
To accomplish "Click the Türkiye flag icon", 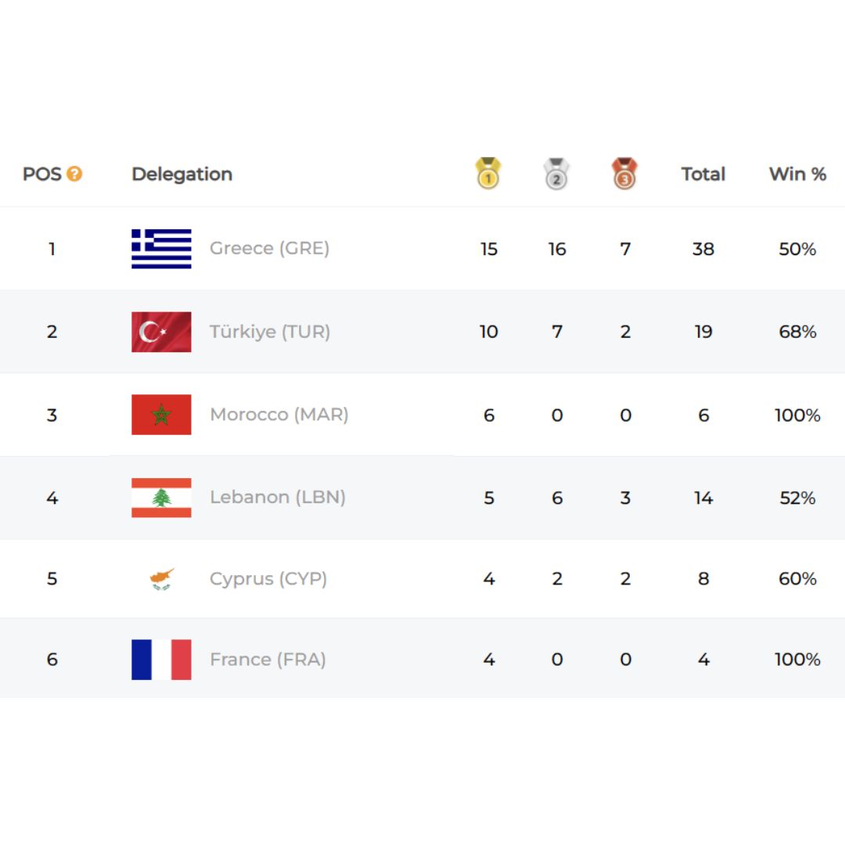I will [x=161, y=332].
